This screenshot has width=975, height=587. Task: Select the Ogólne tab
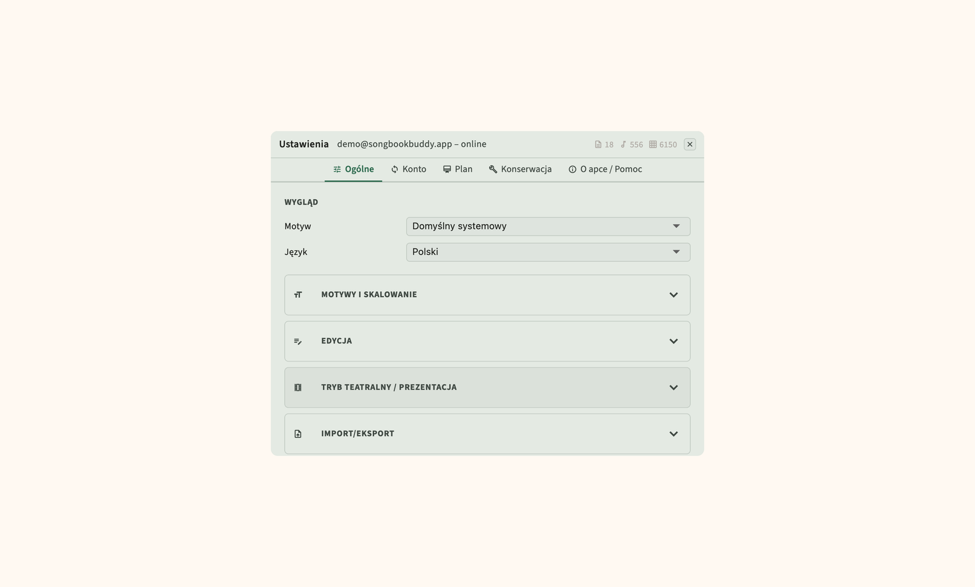(x=353, y=169)
